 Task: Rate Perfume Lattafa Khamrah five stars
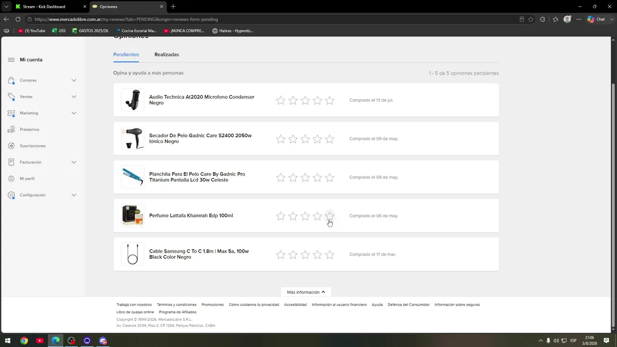pyautogui.click(x=330, y=216)
